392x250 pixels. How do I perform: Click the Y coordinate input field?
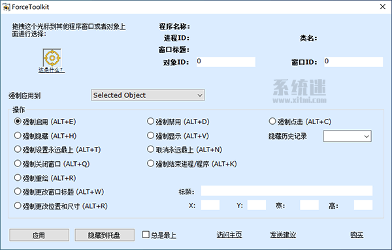tap(257, 205)
